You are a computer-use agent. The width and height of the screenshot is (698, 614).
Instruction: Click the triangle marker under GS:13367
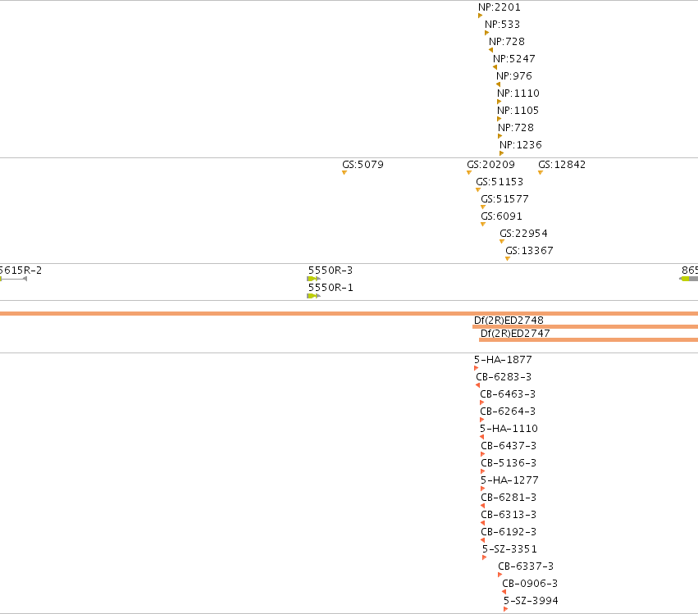click(508, 259)
